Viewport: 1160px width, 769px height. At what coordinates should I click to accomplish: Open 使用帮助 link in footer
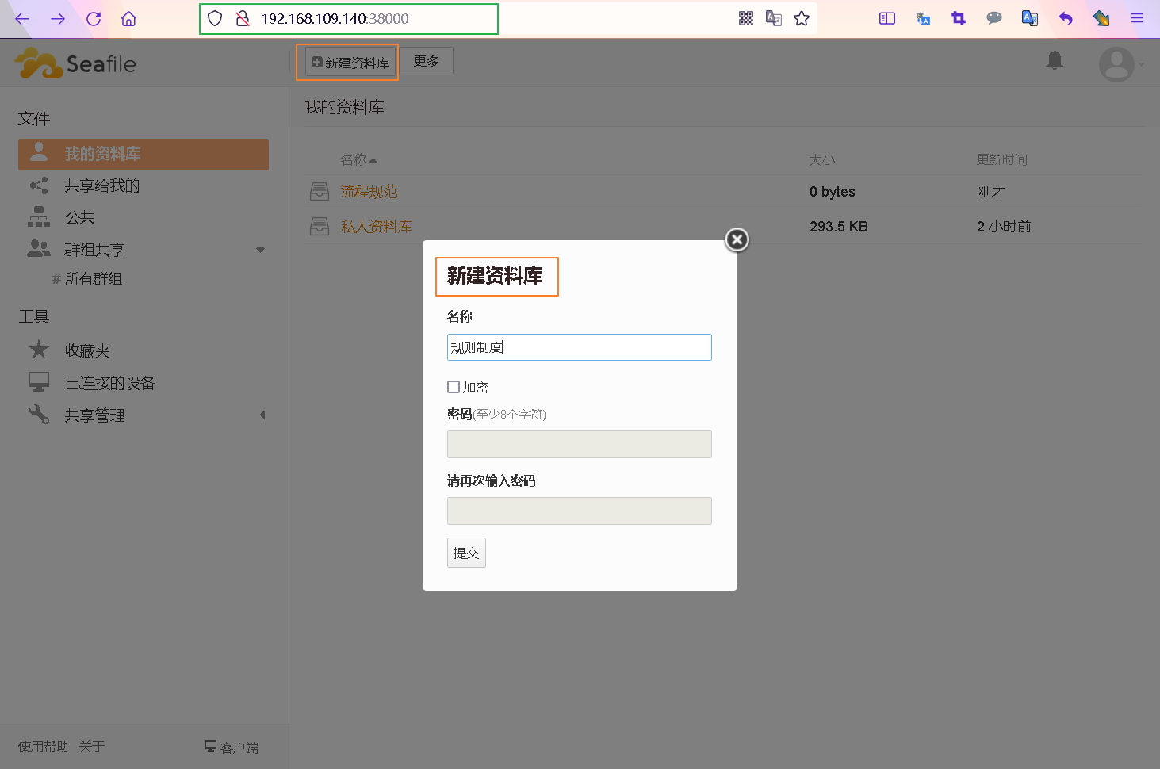pyautogui.click(x=44, y=747)
